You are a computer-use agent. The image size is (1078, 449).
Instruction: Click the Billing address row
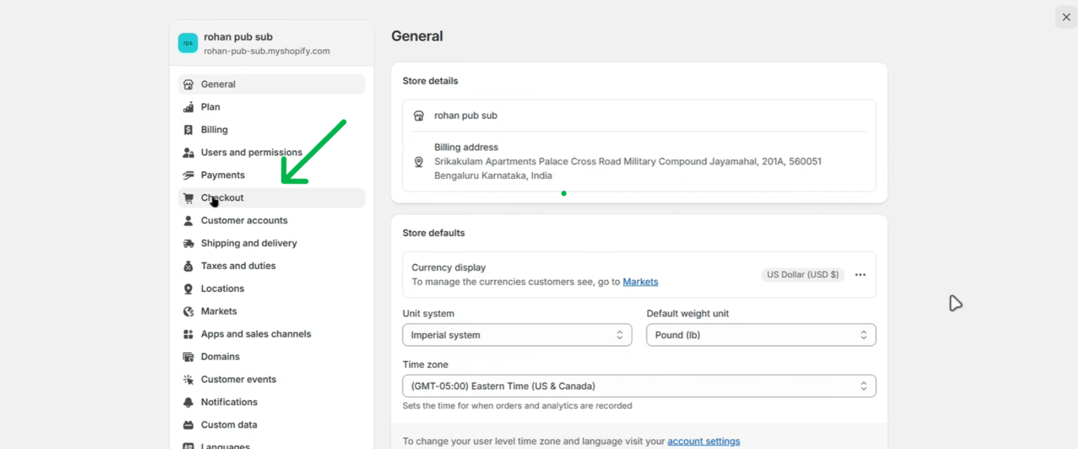click(639, 162)
